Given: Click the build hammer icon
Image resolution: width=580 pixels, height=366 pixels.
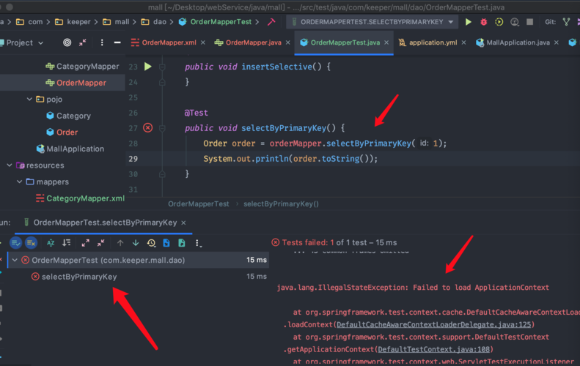Looking at the screenshot, I should click(x=271, y=22).
